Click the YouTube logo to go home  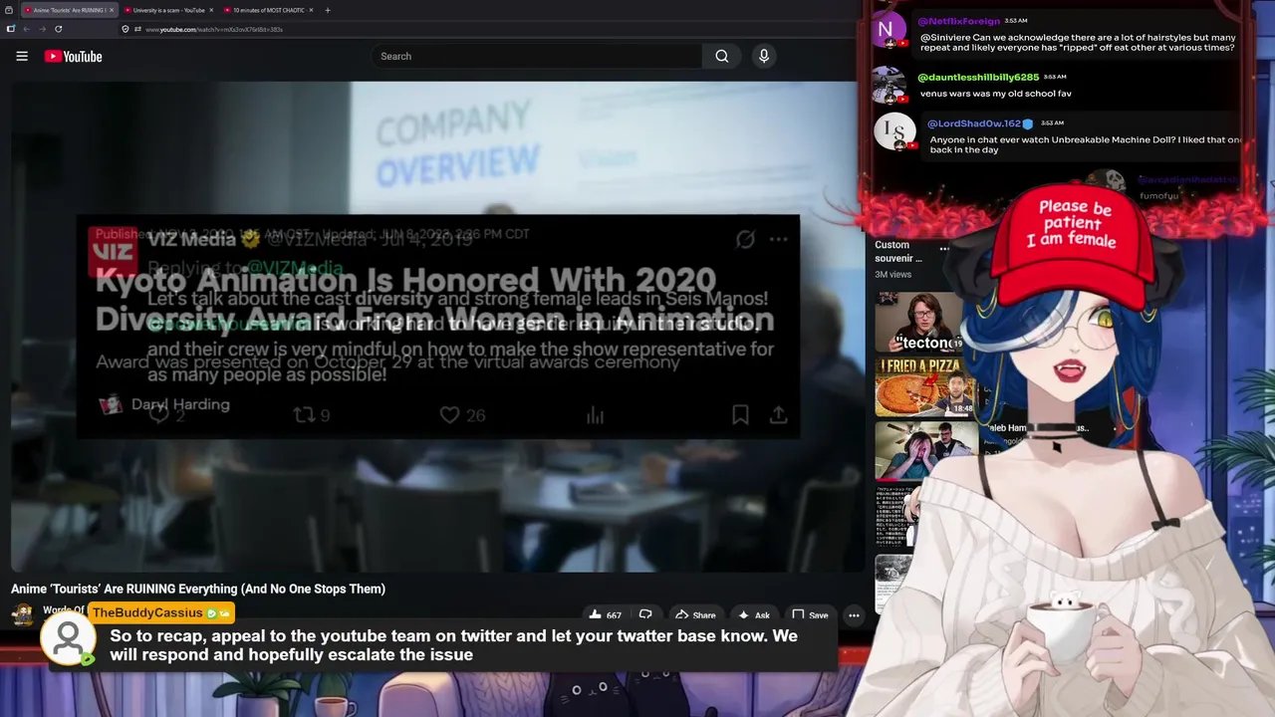point(73,57)
